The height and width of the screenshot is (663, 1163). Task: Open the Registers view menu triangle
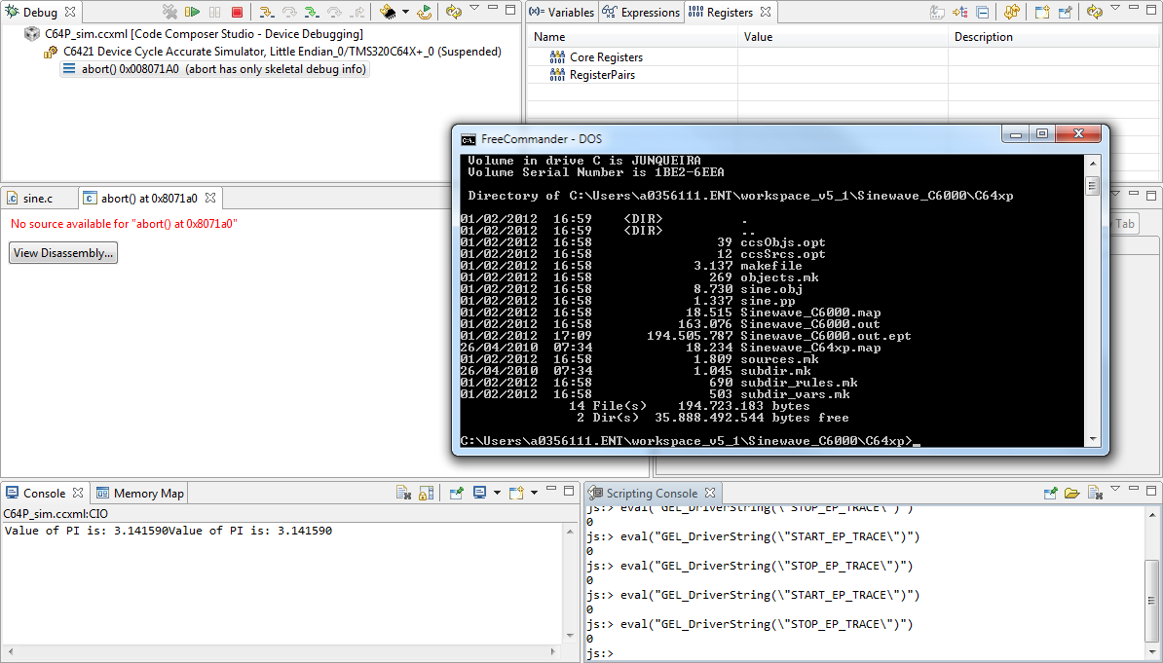[1115, 9]
